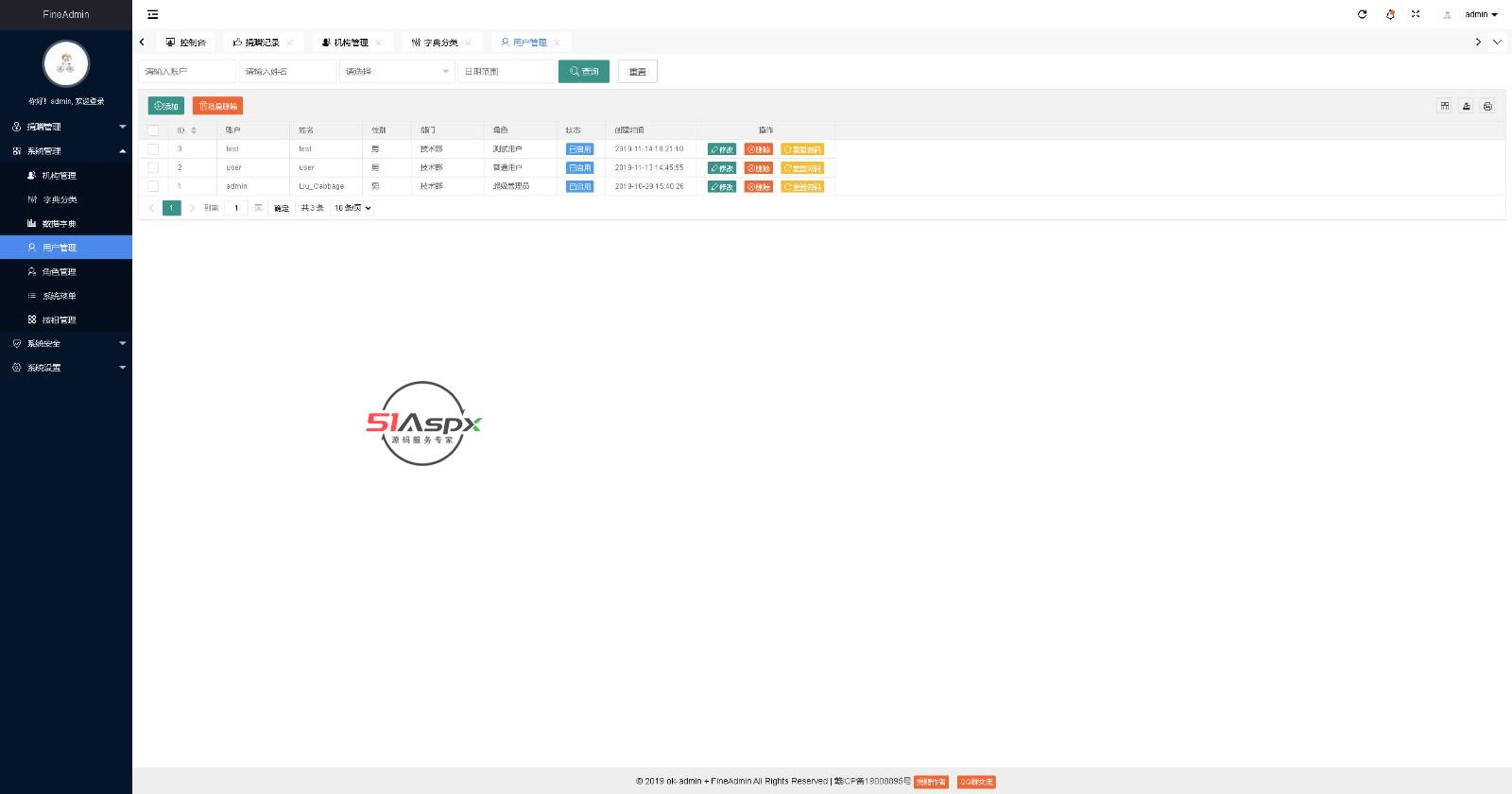Click the 捐赠作者 footer button
Image resolution: width=1512 pixels, height=794 pixels.
(x=932, y=783)
